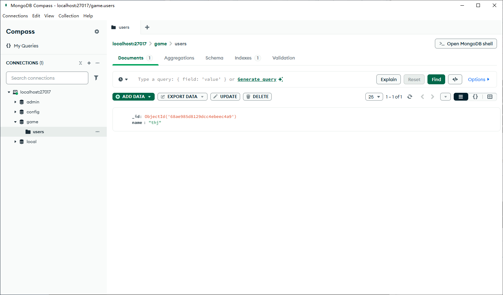Add new connection plus icon
Viewport: 503px width, 295px height.
tap(89, 63)
